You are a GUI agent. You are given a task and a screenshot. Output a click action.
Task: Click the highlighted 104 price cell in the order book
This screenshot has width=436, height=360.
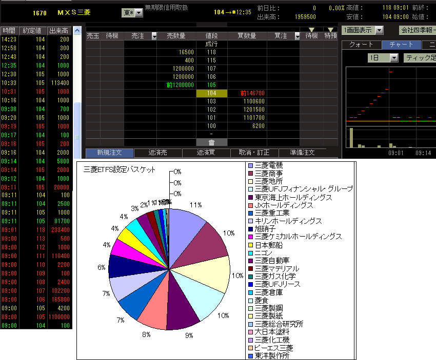tap(211, 93)
